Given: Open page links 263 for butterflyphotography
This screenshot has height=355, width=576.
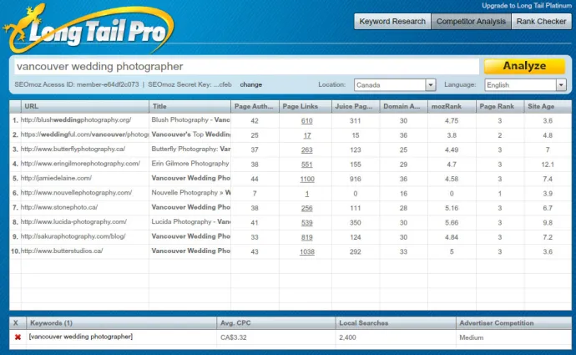Looking at the screenshot, I should click(x=306, y=150).
